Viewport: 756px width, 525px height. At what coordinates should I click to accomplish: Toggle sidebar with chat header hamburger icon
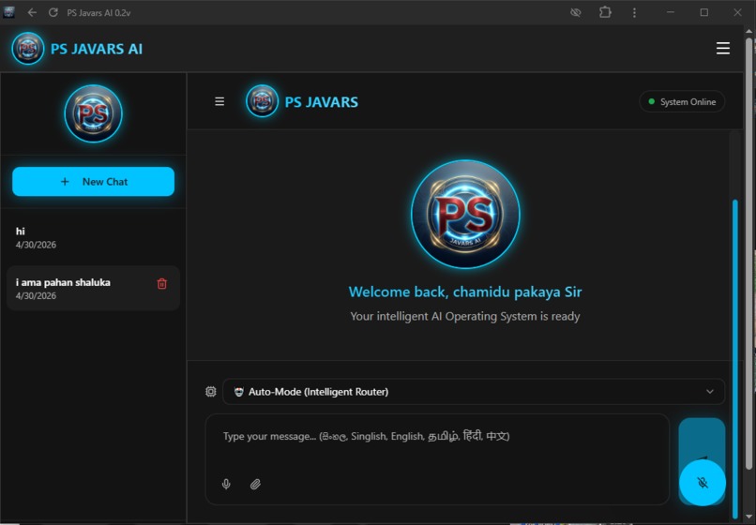tap(219, 101)
